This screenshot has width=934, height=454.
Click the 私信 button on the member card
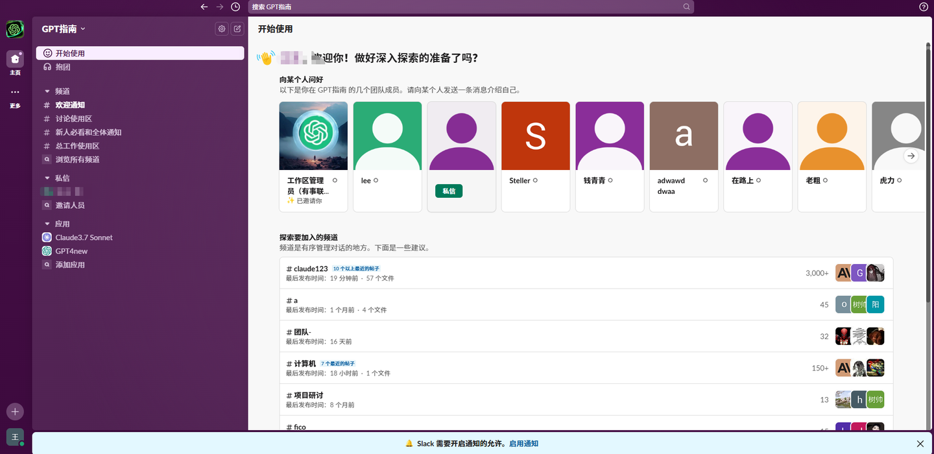449,191
